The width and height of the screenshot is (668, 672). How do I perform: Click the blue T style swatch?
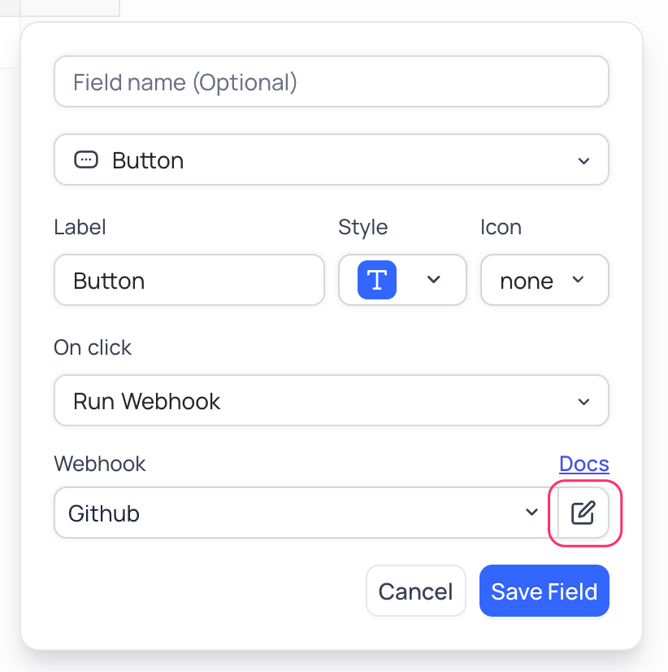pos(377,281)
